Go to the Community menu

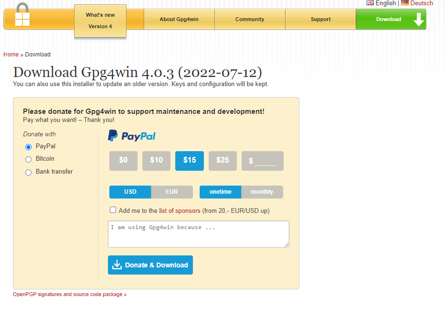250,19
